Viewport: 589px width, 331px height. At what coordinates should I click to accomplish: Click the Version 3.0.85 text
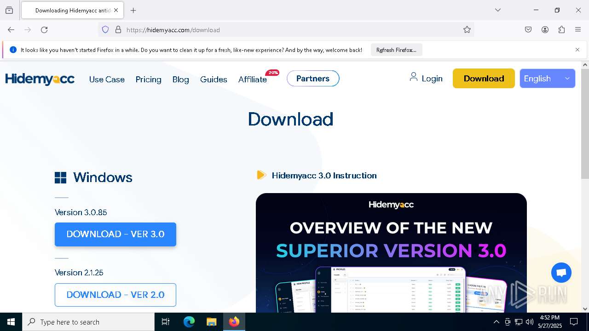pyautogui.click(x=81, y=212)
